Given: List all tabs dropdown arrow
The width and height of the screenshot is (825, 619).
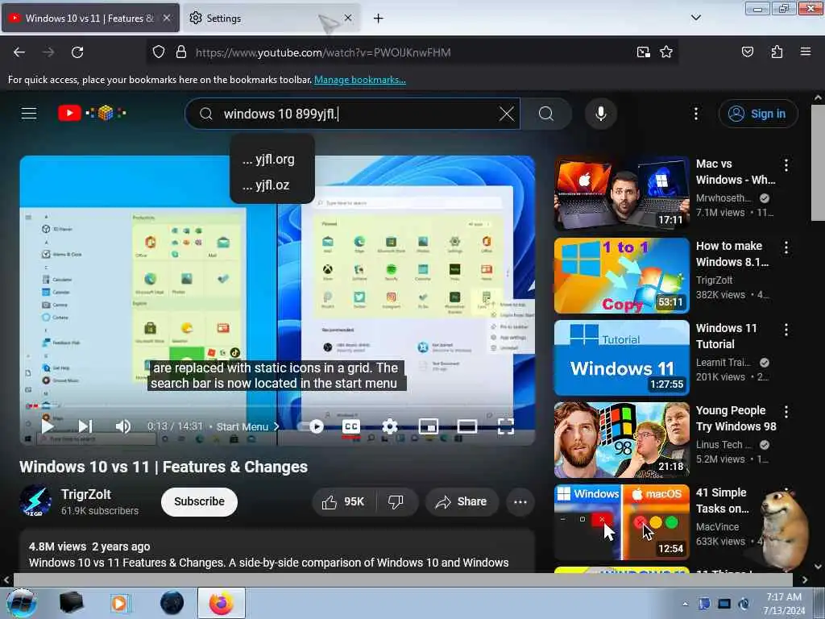Looking at the screenshot, I should pos(695,18).
